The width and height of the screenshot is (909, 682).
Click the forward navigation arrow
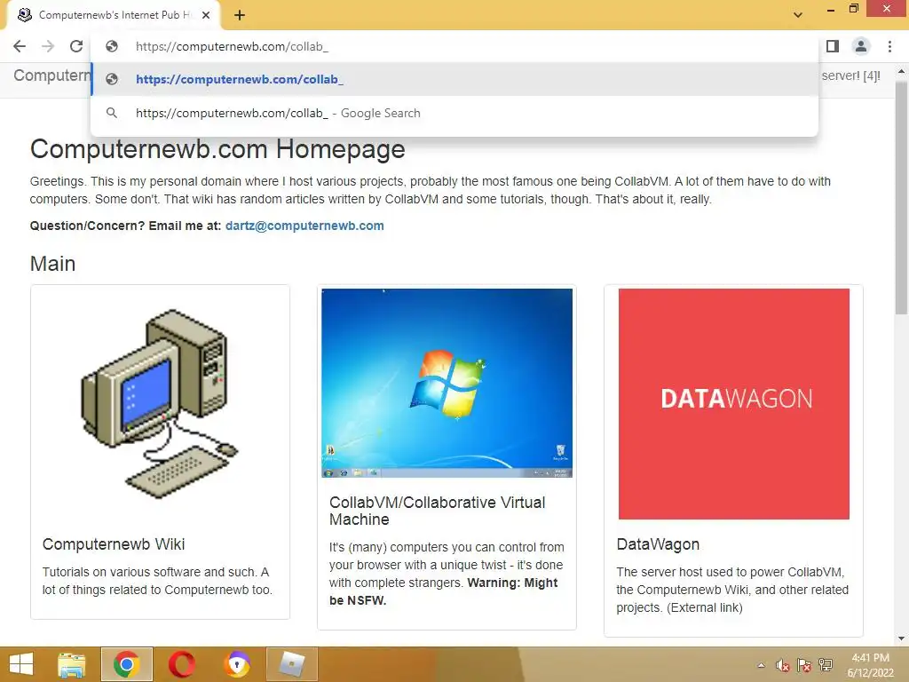[x=48, y=46]
